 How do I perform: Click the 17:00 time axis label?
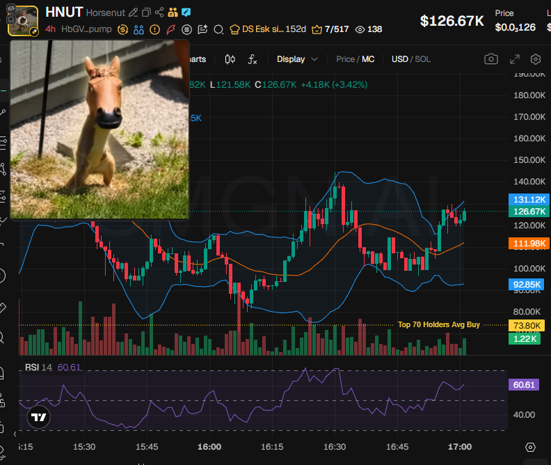[460, 447]
